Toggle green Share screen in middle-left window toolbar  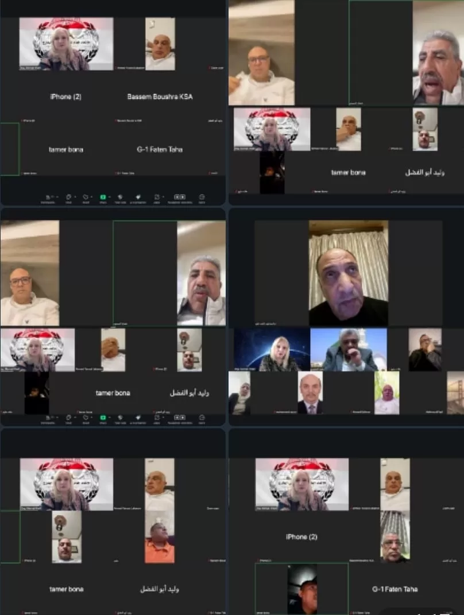coord(103,417)
